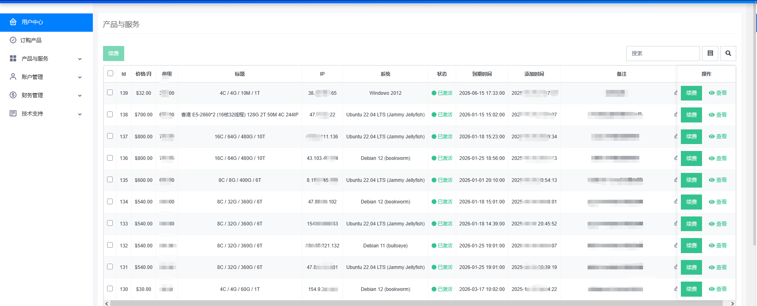
Task: Check the row 134 checkbox
Action: click(110, 201)
